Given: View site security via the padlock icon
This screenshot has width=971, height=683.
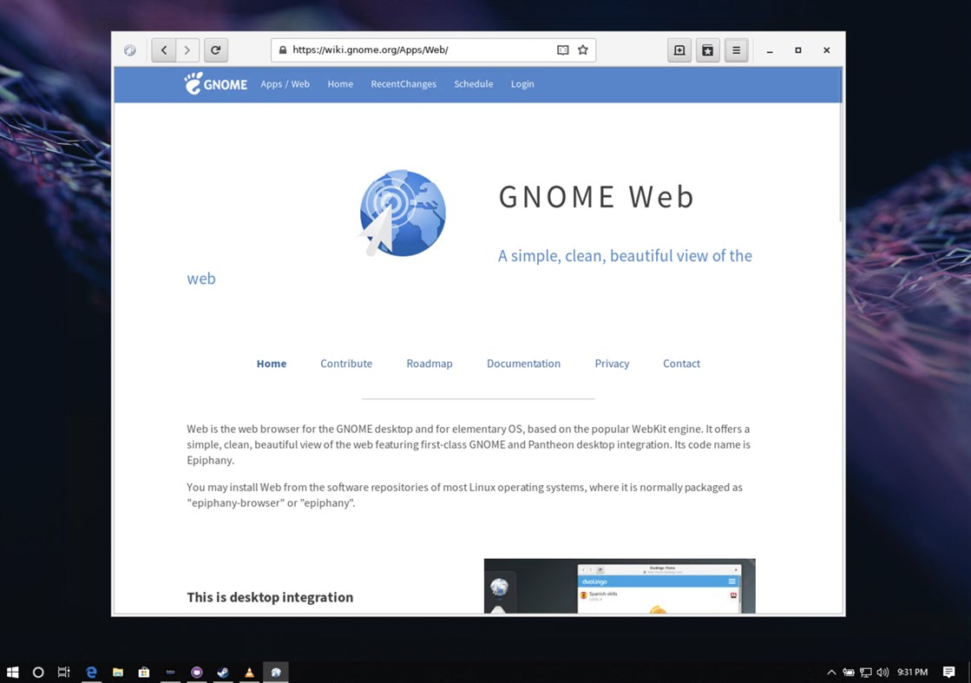Looking at the screenshot, I should 282,49.
